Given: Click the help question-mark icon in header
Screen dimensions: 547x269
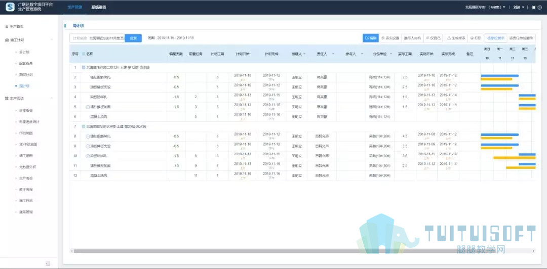Looking at the screenshot, I should [540, 7].
